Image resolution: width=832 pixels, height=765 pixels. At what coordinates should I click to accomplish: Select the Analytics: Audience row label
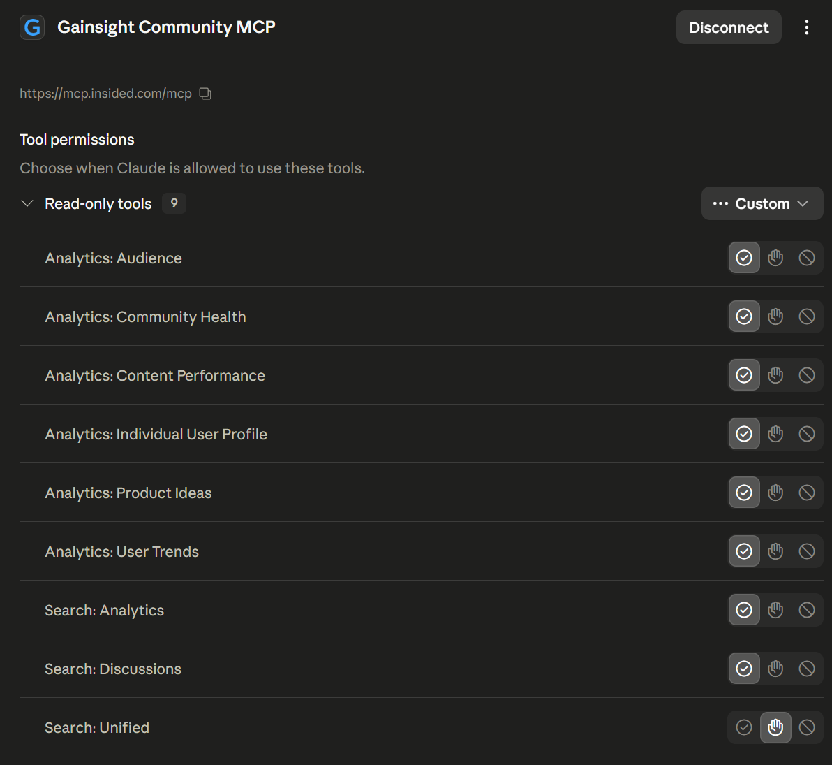(114, 258)
